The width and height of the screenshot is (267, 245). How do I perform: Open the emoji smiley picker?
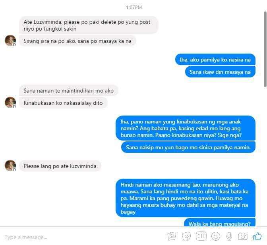click(x=216, y=236)
